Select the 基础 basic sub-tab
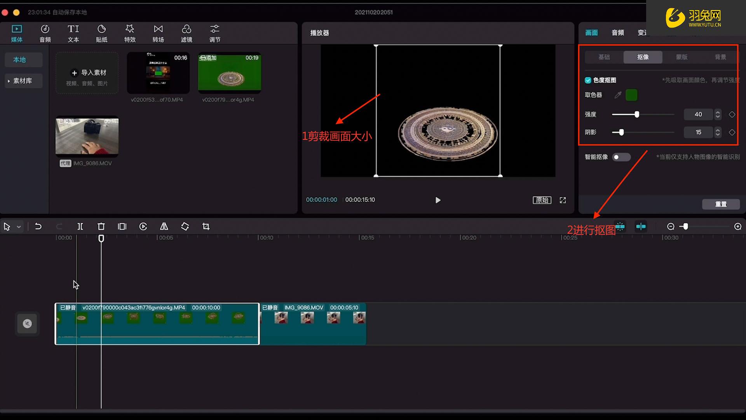746x420 pixels. click(604, 57)
